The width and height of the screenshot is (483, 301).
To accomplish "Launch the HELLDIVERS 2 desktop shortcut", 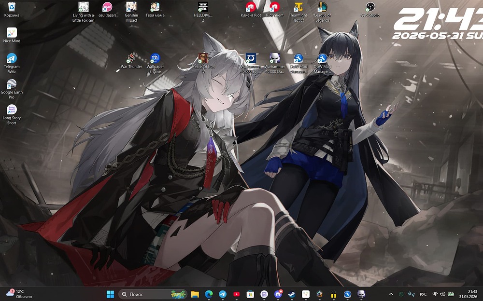I will tap(203, 12).
